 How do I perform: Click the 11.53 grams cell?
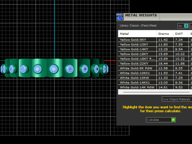[x=165, y=73]
